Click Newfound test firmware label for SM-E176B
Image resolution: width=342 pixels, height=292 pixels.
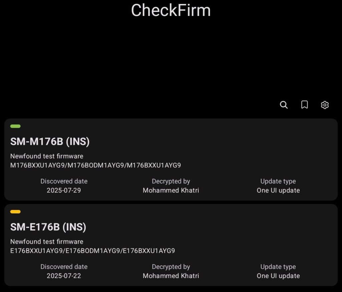[47, 242]
